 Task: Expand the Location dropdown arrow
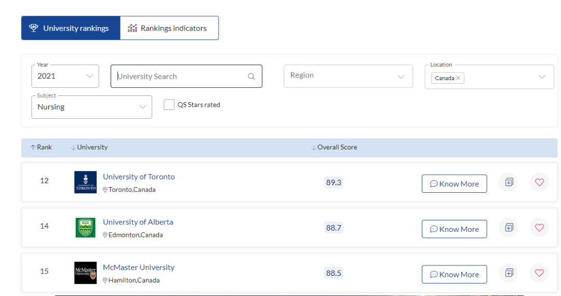coord(542,77)
